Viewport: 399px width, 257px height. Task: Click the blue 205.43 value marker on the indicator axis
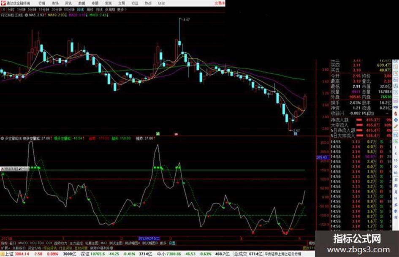(x=323, y=157)
